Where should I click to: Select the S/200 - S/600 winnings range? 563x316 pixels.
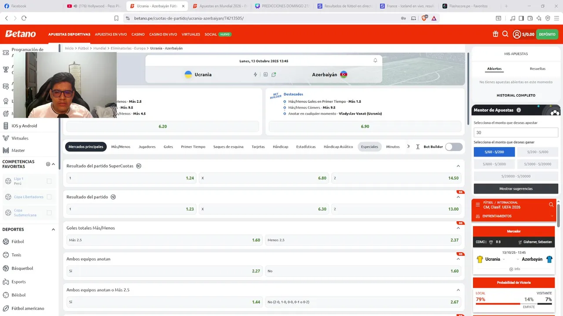pos(537,152)
